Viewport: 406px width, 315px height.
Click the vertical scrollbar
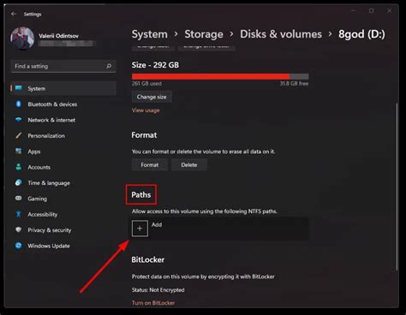coord(397,187)
